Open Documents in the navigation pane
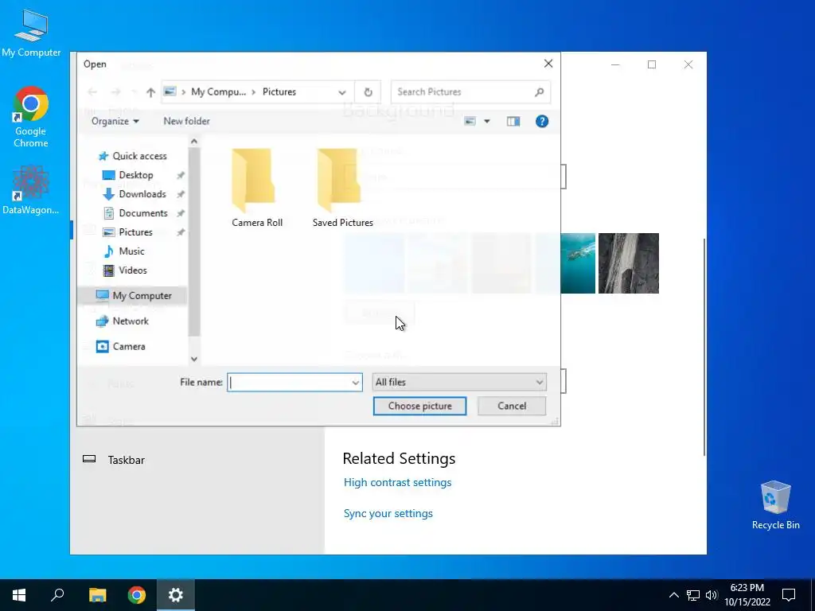Viewport: 815px width, 611px height. click(135, 213)
